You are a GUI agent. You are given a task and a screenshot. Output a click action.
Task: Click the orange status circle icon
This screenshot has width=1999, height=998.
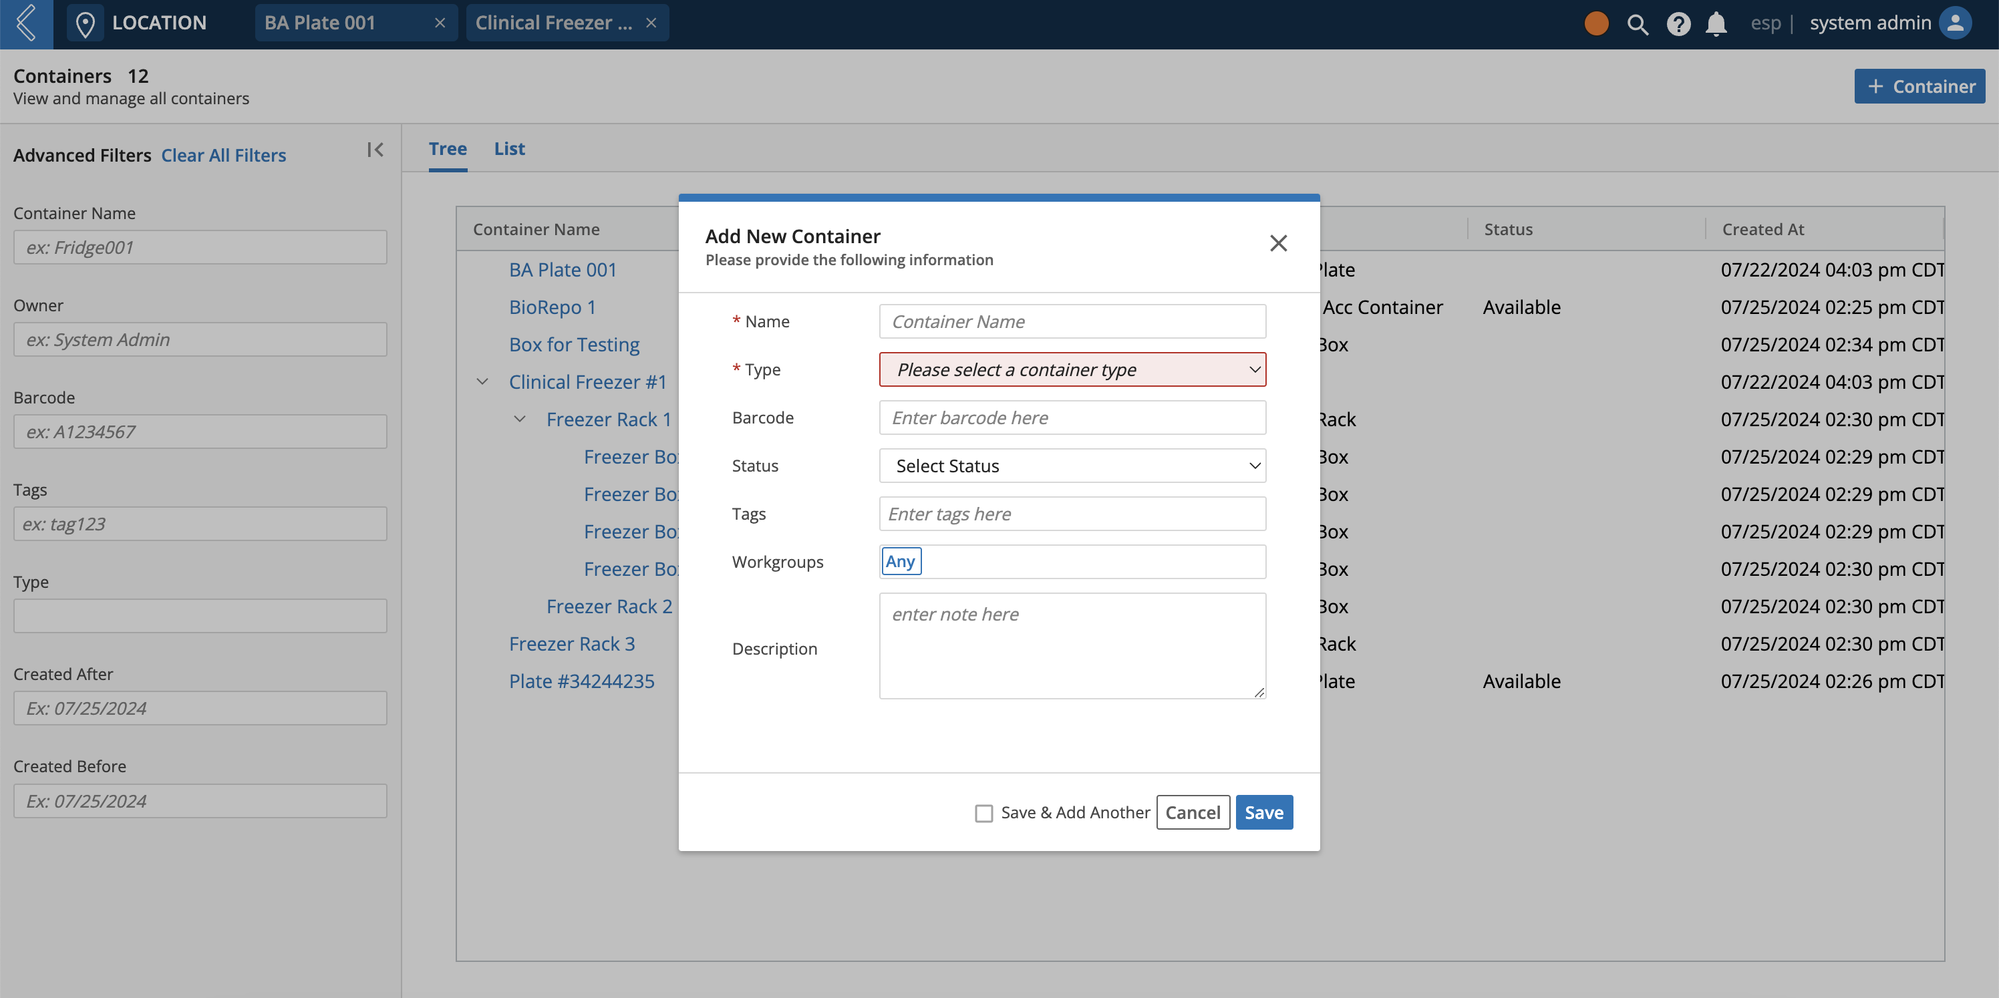click(1596, 23)
